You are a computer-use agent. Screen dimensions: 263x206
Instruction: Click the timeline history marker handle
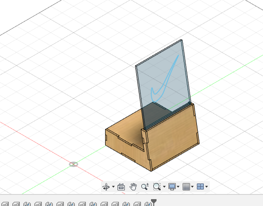point(154,201)
